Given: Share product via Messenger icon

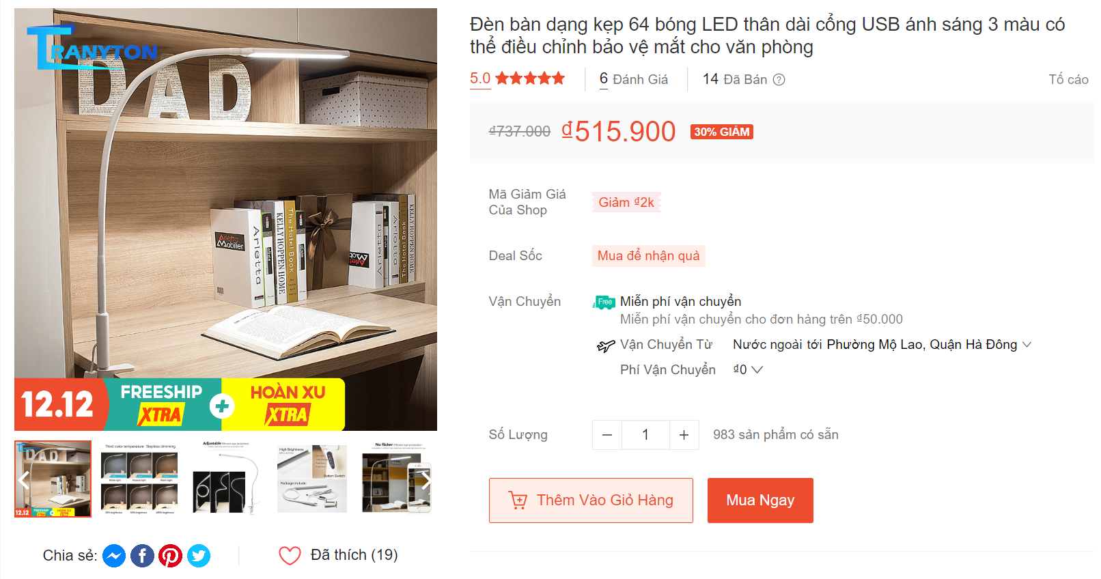Looking at the screenshot, I should (114, 556).
